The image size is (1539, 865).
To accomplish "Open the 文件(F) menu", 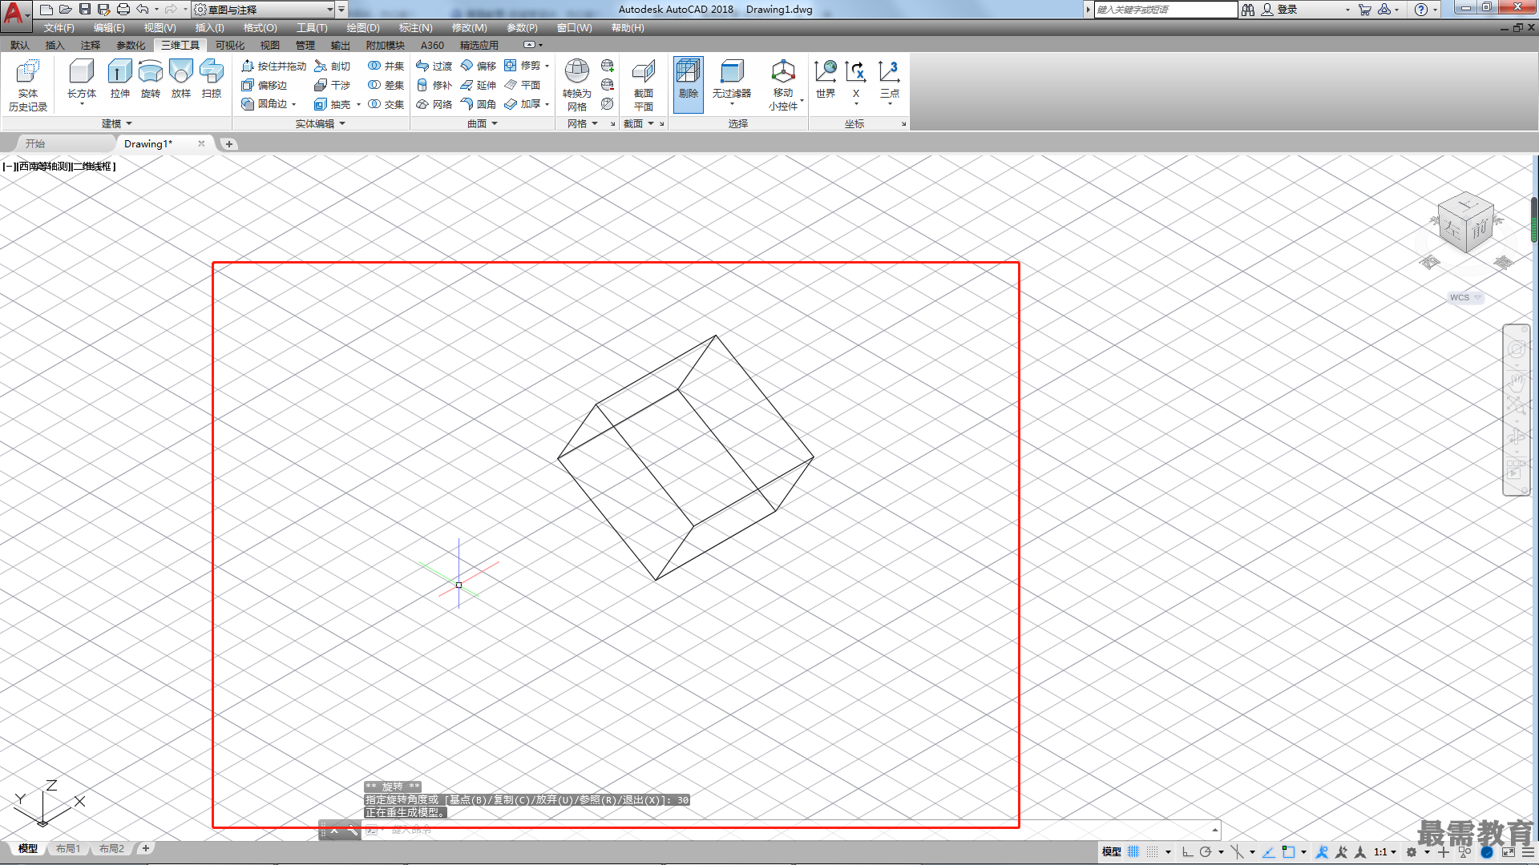I will click(59, 28).
